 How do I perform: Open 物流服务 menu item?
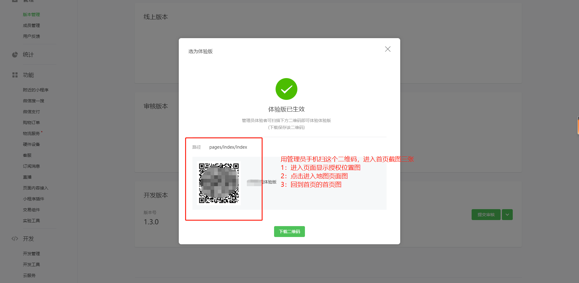coord(31,133)
